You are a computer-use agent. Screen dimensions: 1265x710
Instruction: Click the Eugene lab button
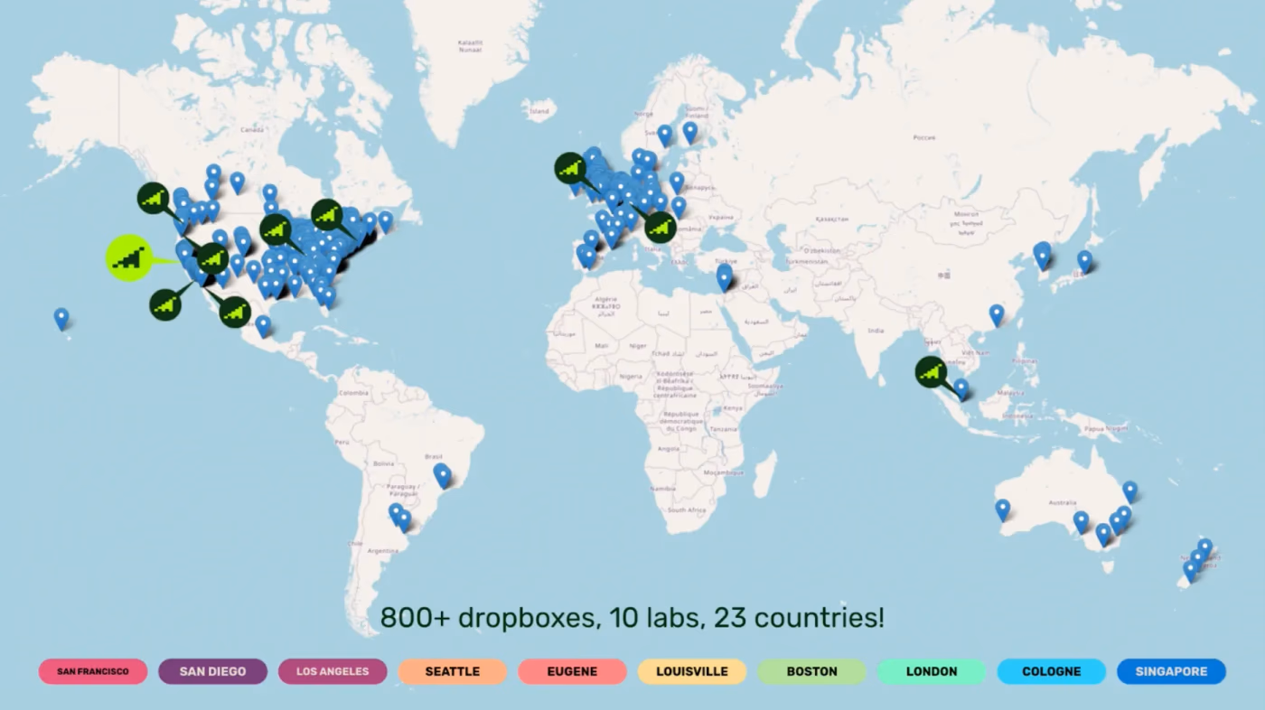click(572, 671)
